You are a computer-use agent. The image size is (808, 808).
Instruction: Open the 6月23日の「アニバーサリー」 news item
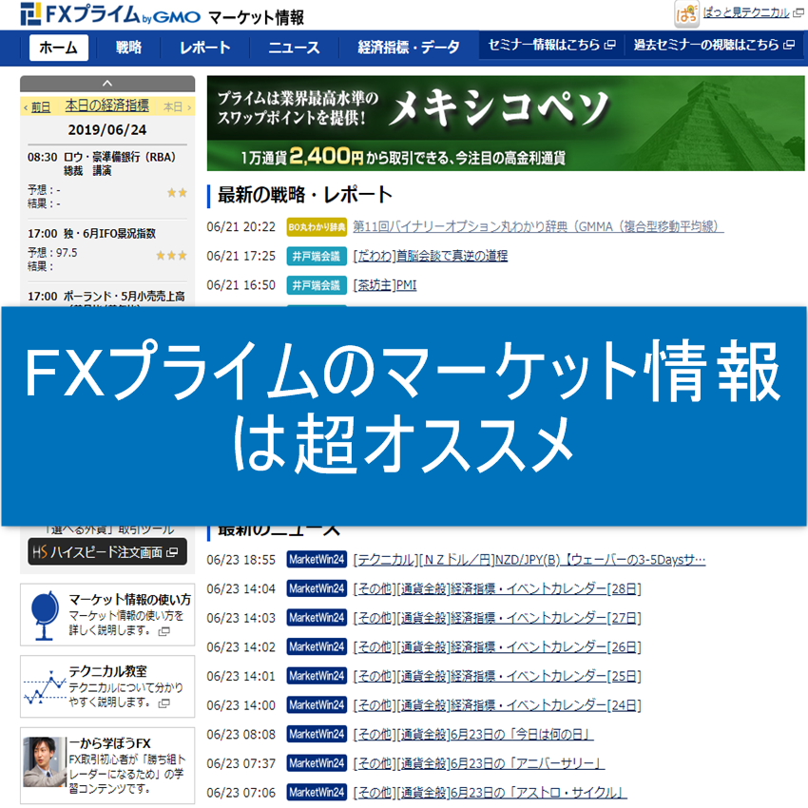click(x=479, y=763)
